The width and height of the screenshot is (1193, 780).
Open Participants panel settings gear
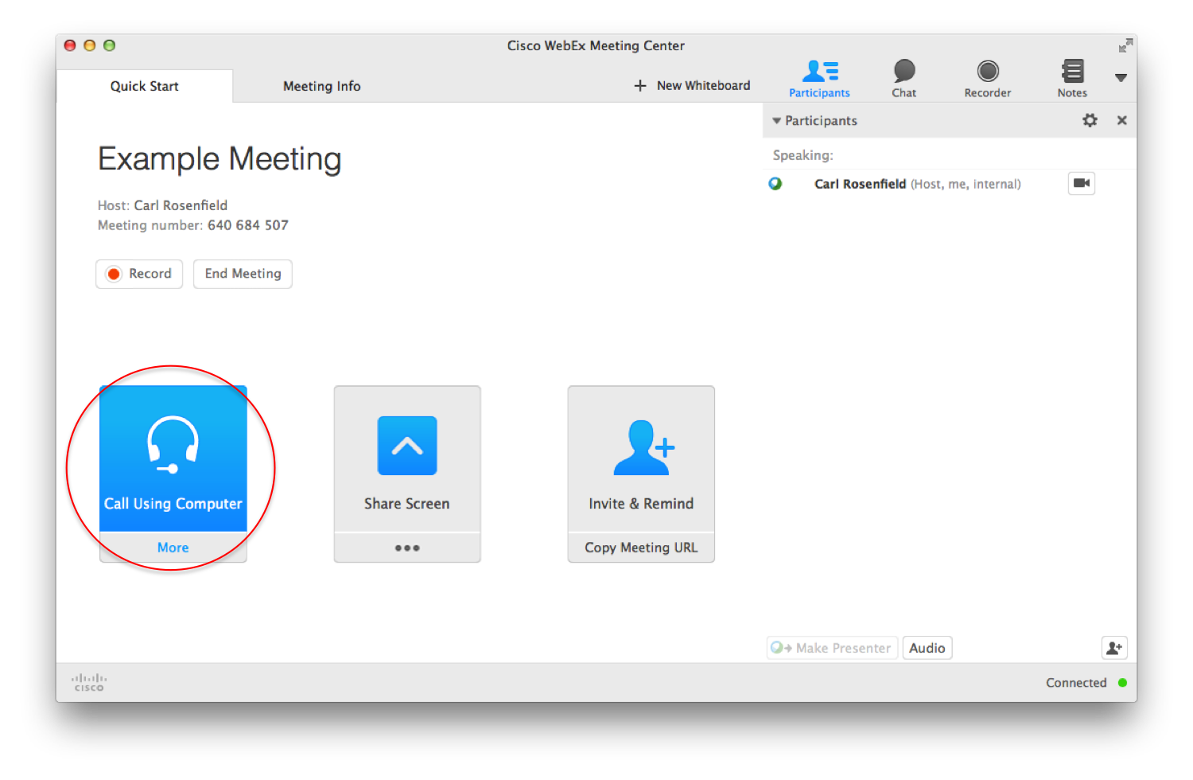[1090, 120]
